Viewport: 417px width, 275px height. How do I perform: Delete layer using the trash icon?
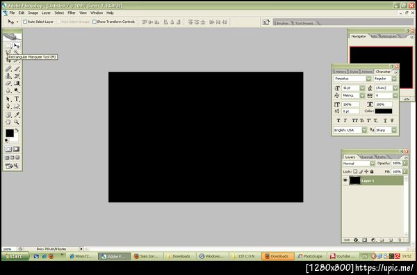(x=400, y=240)
